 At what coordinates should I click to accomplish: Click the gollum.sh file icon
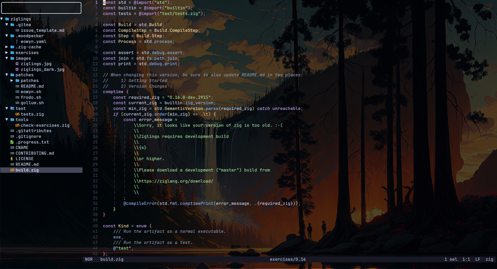(17, 103)
